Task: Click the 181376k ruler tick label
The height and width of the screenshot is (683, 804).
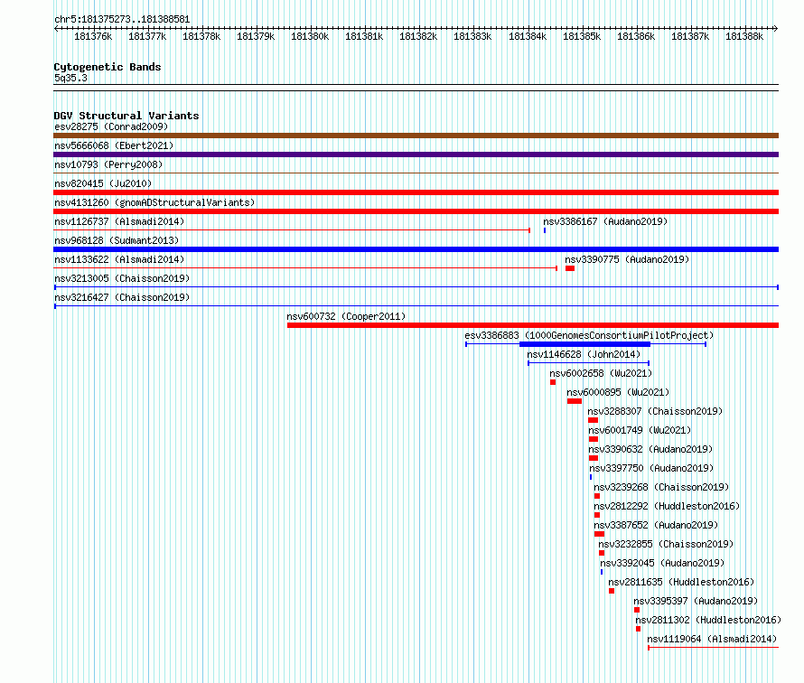Action: [x=93, y=36]
